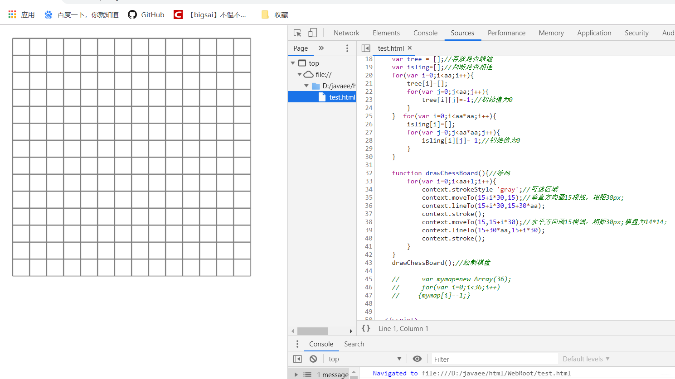Close the test.html editor tab
The height and width of the screenshot is (379, 675).
[x=410, y=48]
